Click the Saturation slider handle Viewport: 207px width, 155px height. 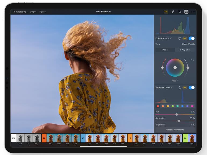179,121
